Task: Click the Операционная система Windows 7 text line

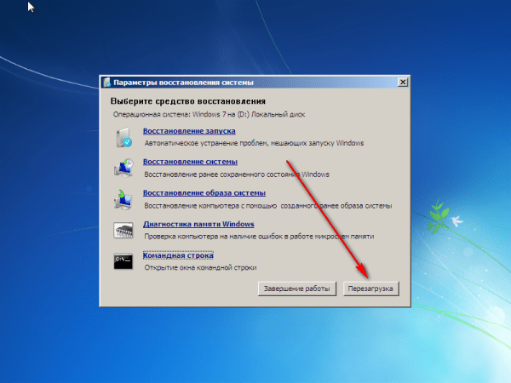Action: coord(209,114)
